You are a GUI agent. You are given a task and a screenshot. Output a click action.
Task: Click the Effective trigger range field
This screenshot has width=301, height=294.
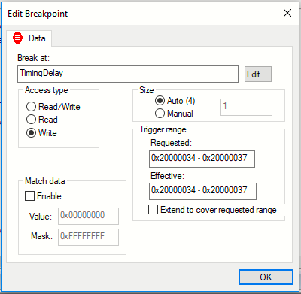pos(202,191)
